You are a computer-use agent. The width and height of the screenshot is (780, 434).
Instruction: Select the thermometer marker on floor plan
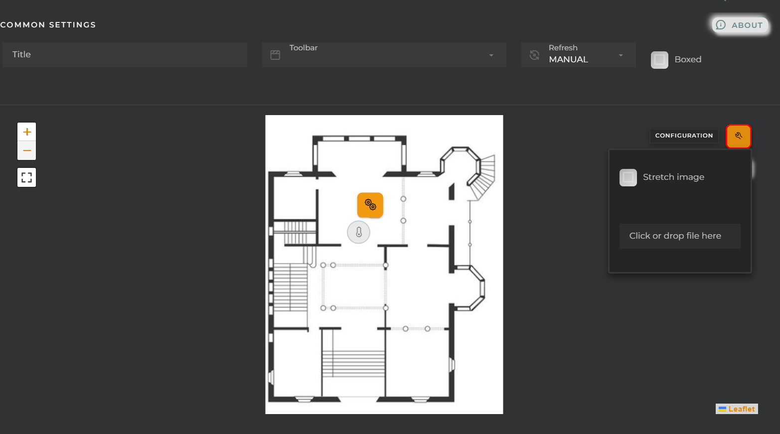click(358, 232)
